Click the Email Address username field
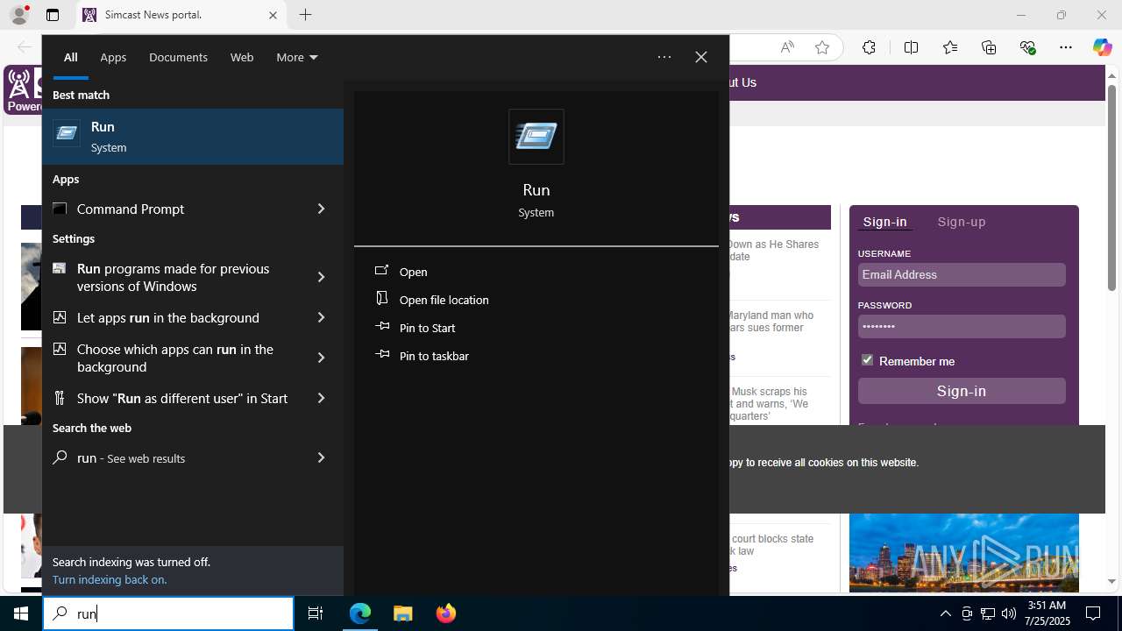This screenshot has width=1122, height=631. click(x=962, y=274)
